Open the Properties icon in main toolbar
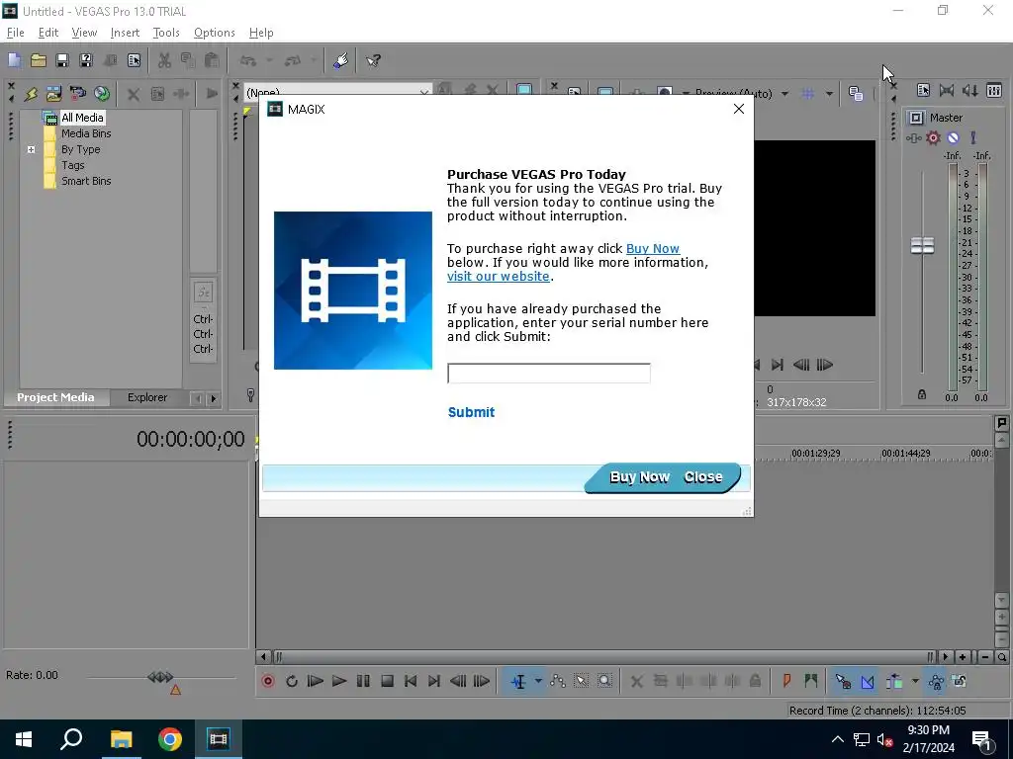Viewport: 1013px width, 759px height. (x=134, y=60)
